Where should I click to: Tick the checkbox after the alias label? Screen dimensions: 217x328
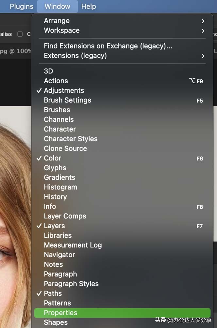click(20, 34)
